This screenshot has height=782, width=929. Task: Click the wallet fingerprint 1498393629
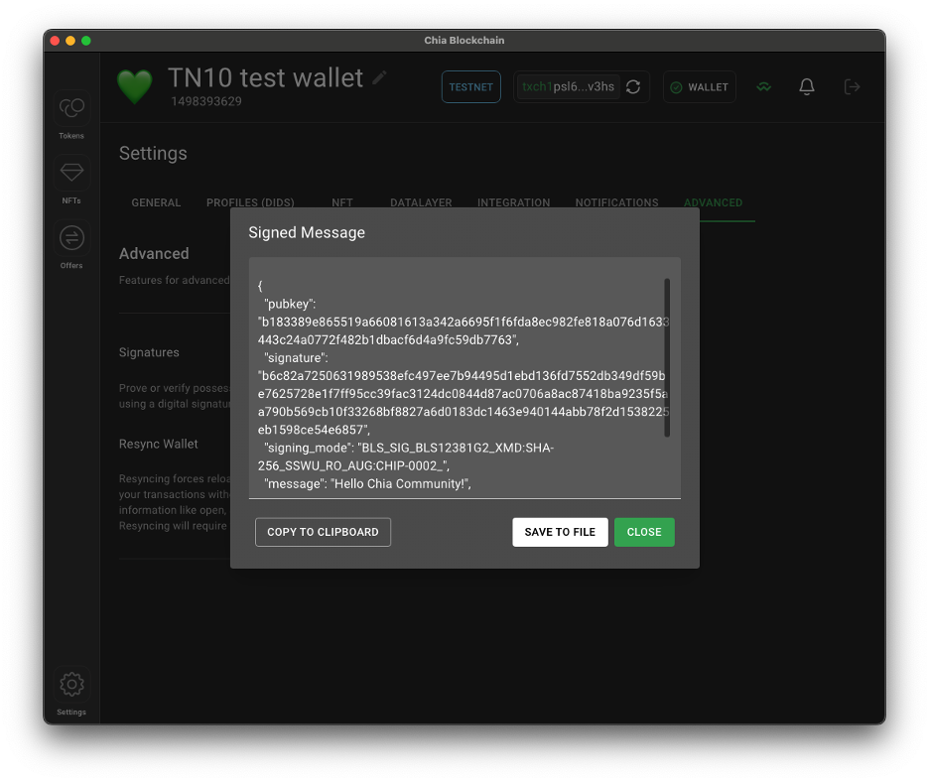click(206, 101)
